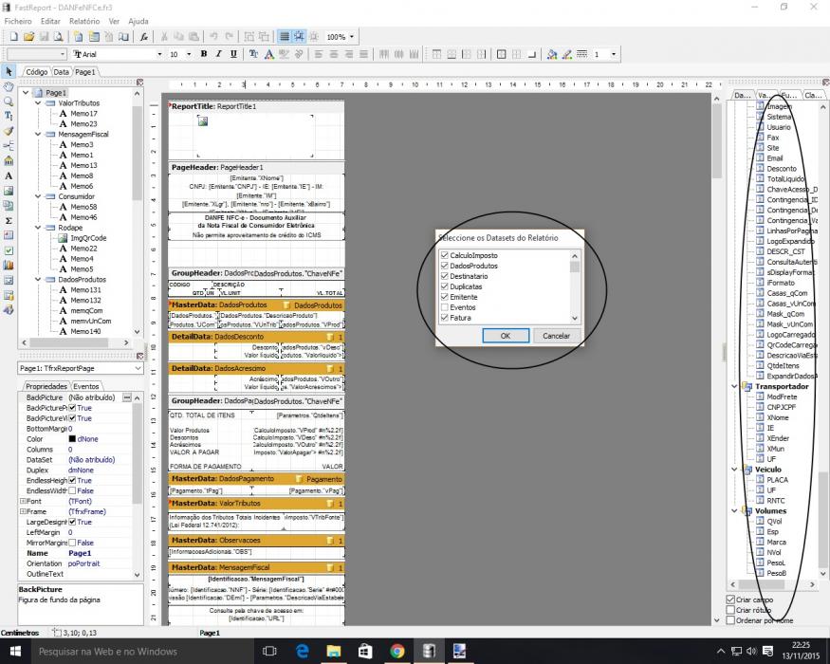Collapse the MensagemFiscal tree node

point(38,135)
